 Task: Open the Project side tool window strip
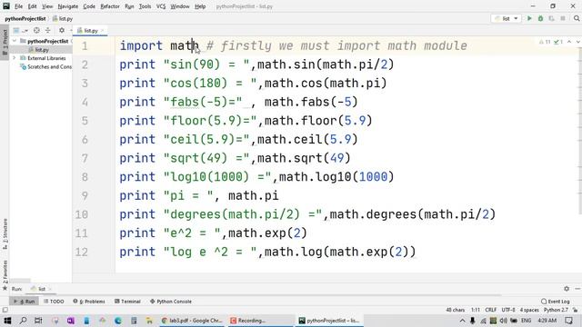(5, 42)
